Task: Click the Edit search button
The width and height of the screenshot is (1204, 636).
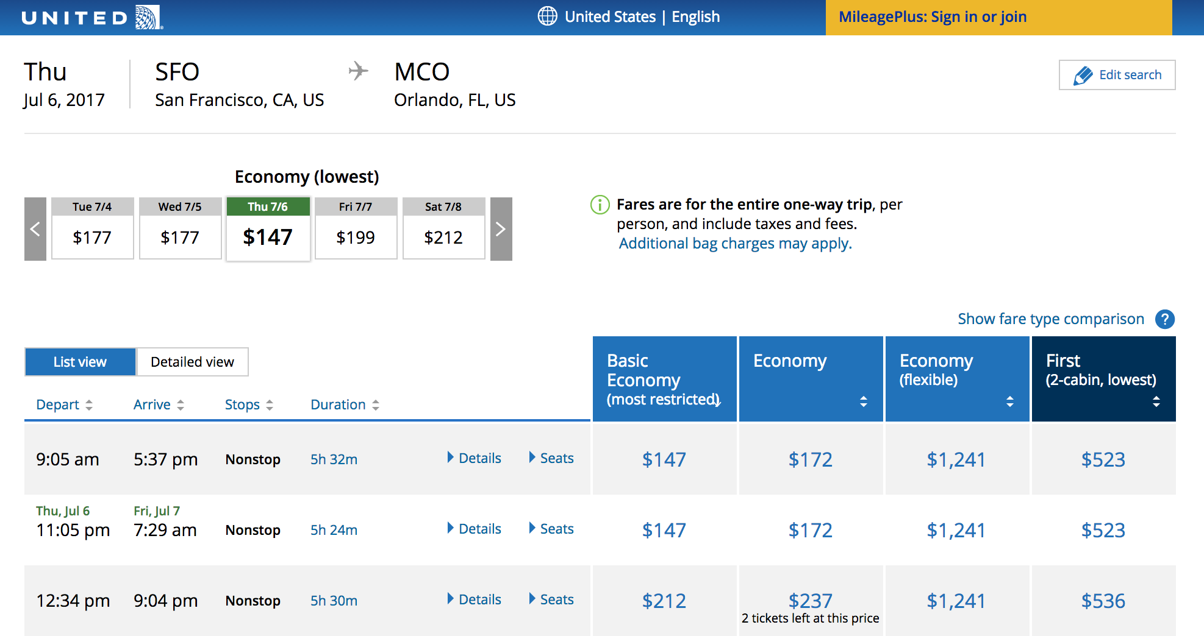Action: click(1117, 75)
